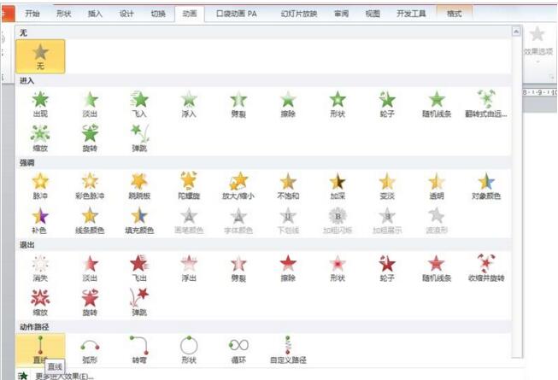558x380 pixels.
Task: Pick the 自定义路径 custom path option
Action: tap(288, 349)
